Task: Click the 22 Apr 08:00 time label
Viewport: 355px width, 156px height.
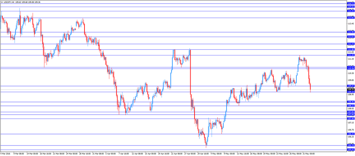Action: tap(176, 154)
